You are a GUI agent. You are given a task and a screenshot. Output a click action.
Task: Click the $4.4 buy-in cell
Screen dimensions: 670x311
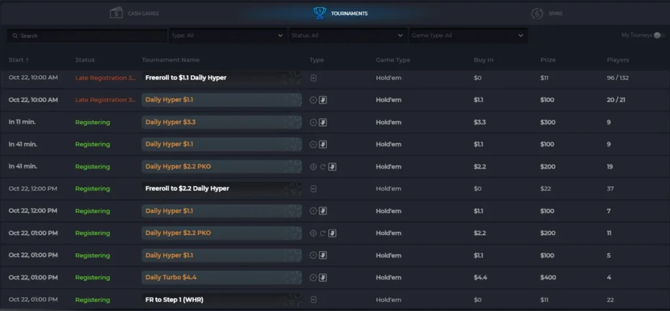[480, 278]
